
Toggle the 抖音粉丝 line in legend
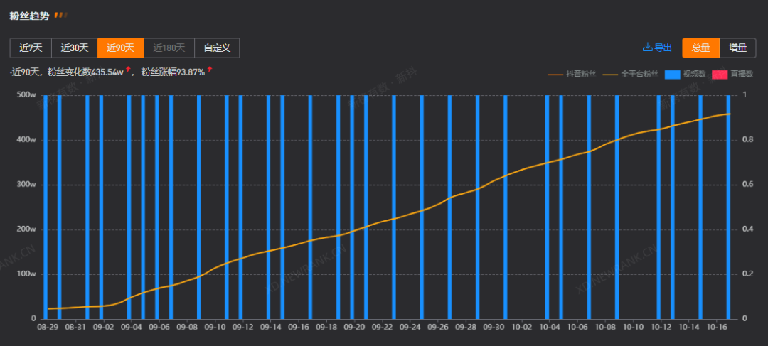572,74
